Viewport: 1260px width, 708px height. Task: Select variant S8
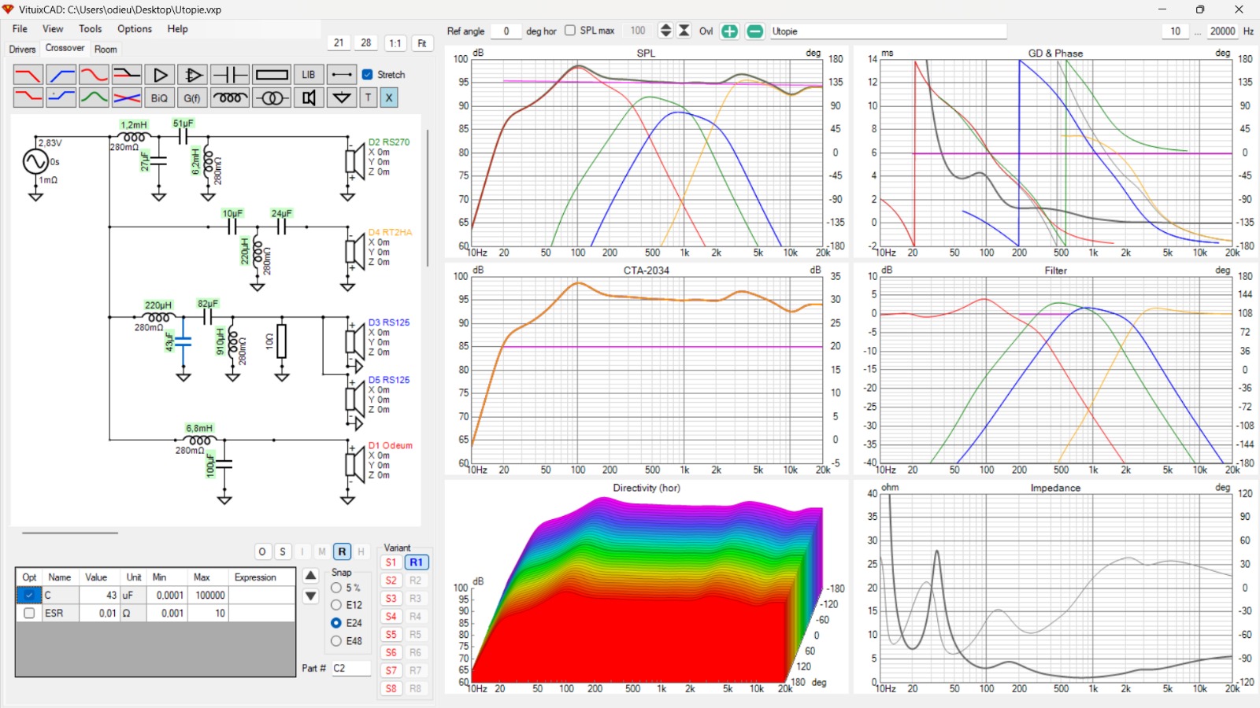coord(391,688)
